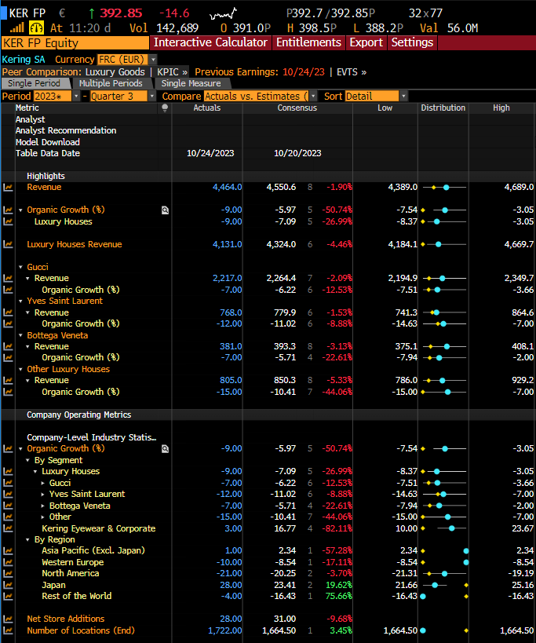The height and width of the screenshot is (643, 536).
Task: Collapse the Bottega Veneta section
Action: click(20, 335)
